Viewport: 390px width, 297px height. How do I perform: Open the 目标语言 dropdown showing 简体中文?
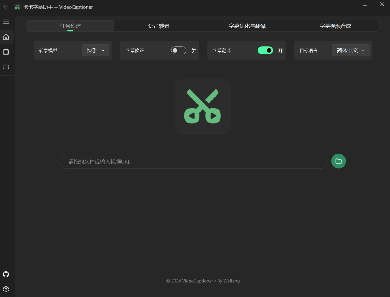pyautogui.click(x=351, y=50)
